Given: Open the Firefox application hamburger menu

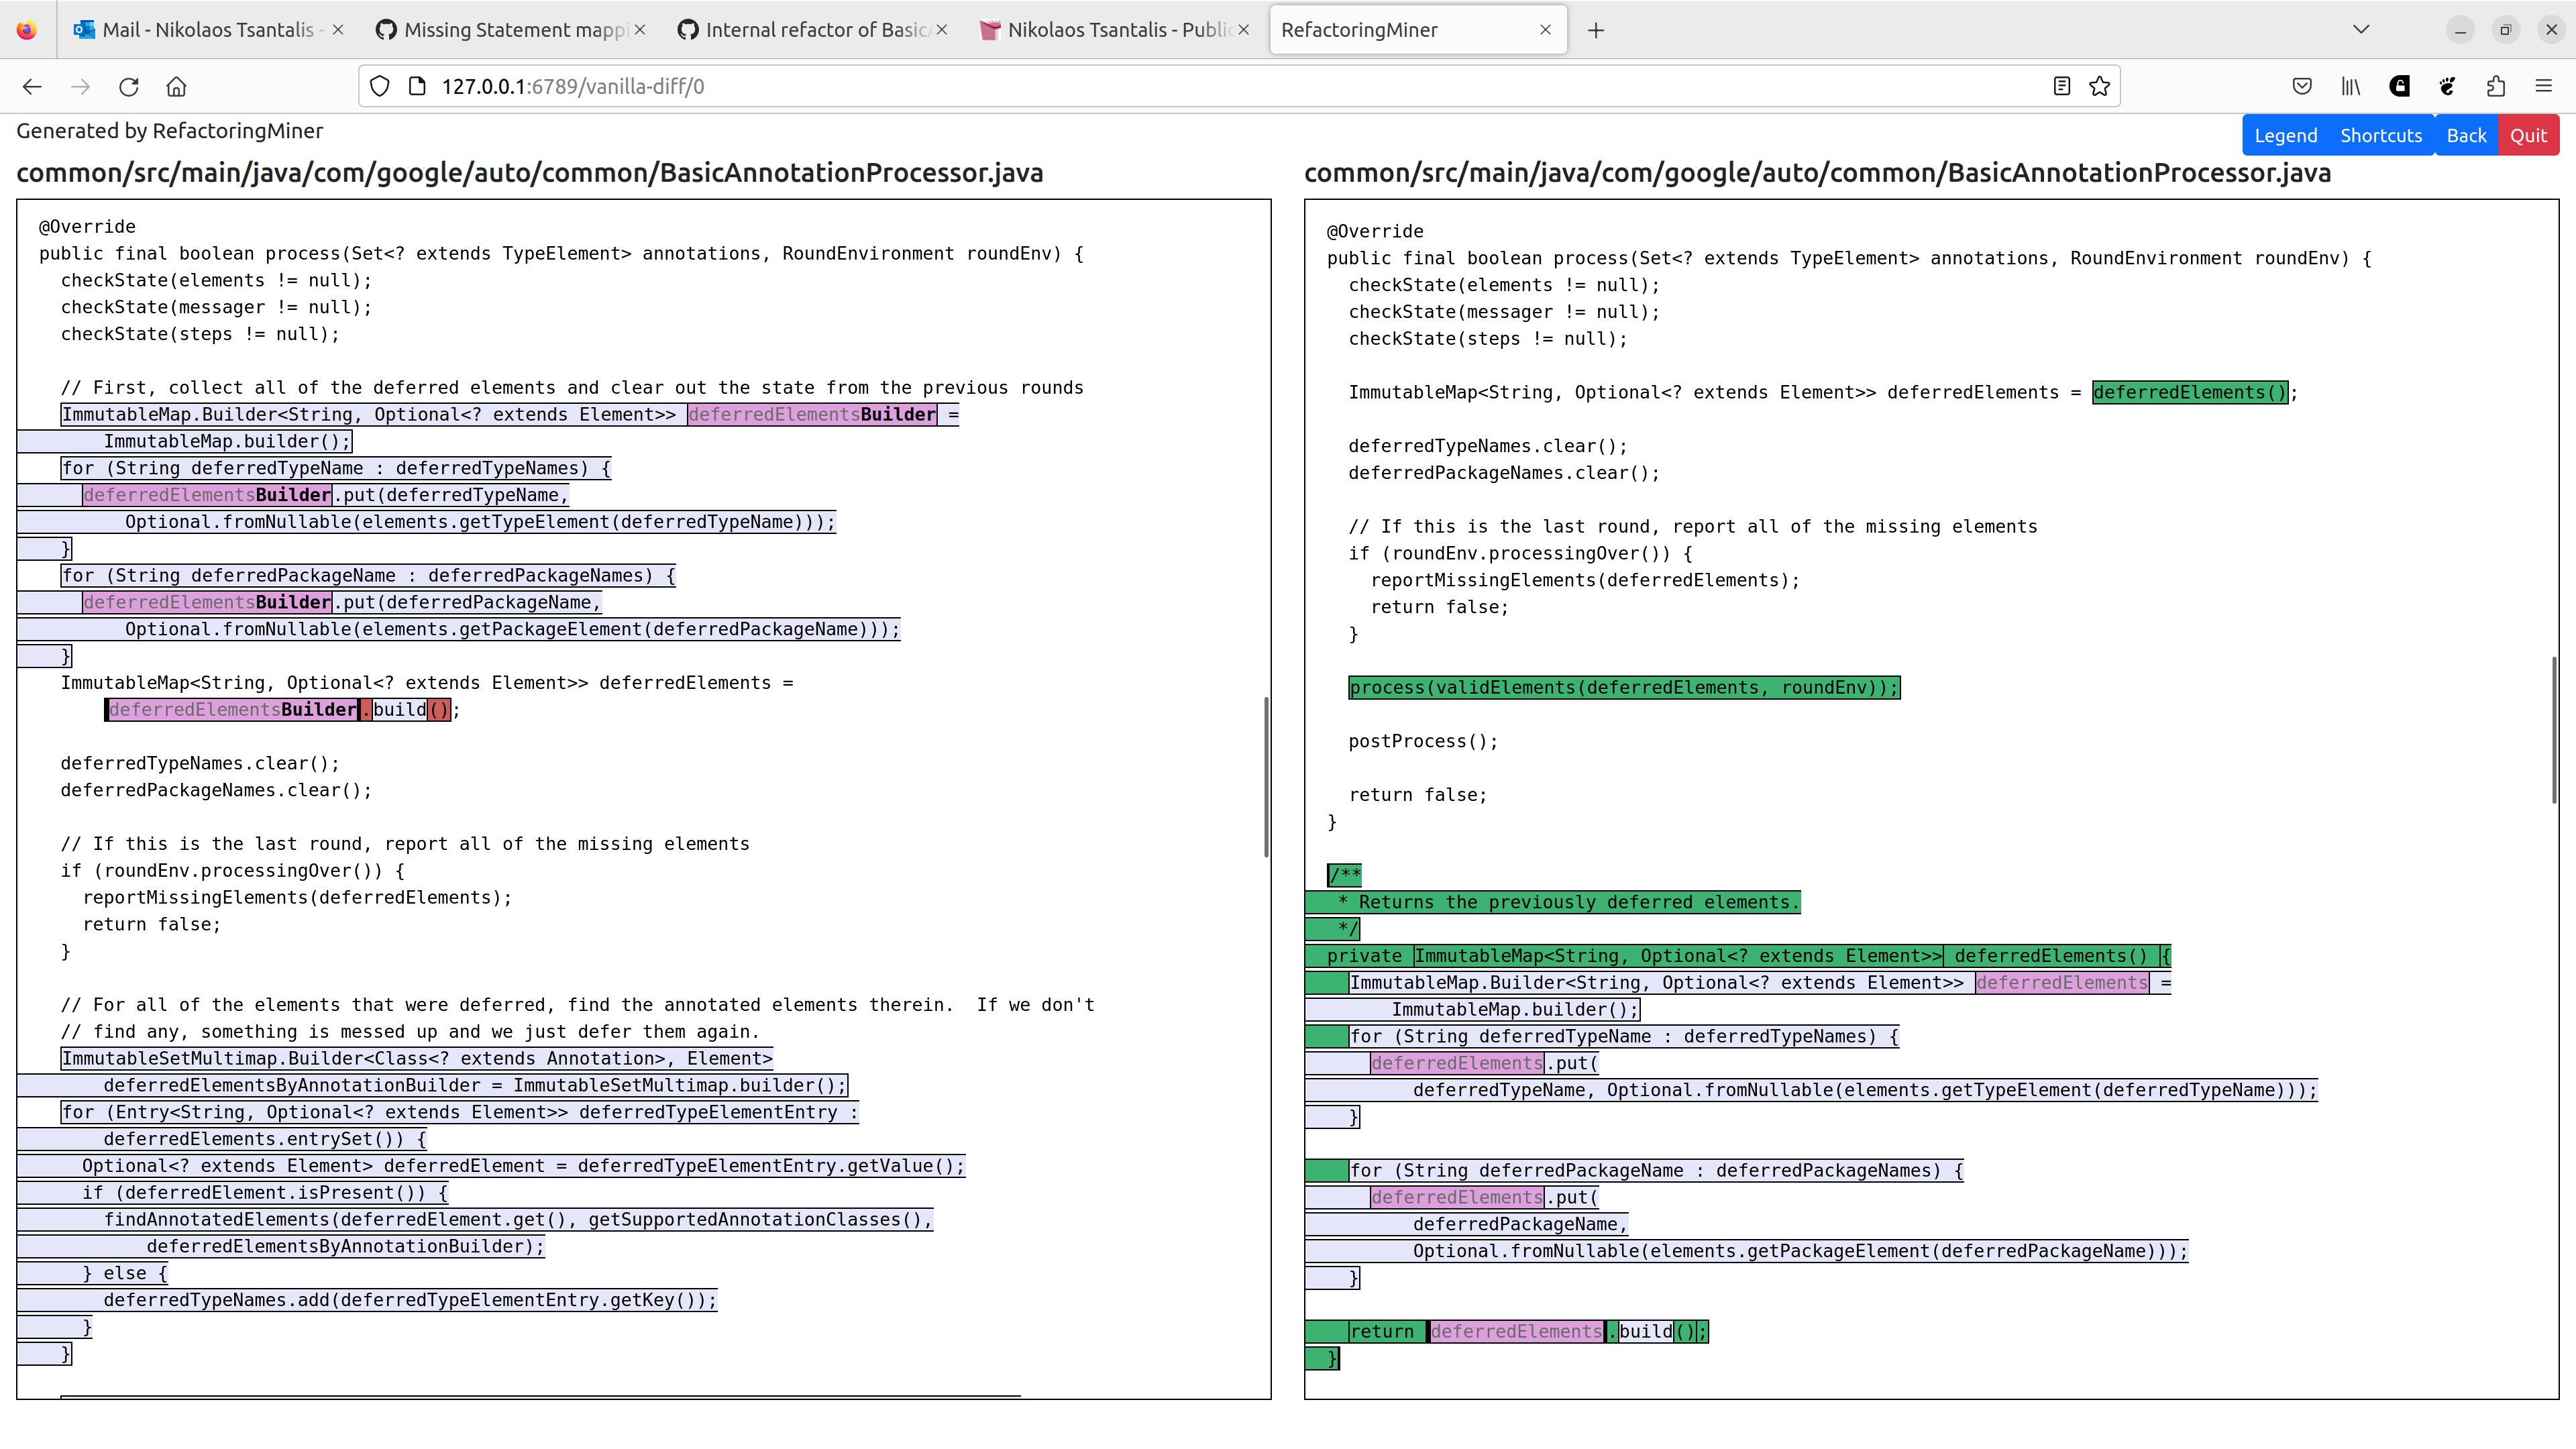Looking at the screenshot, I should tap(2545, 87).
